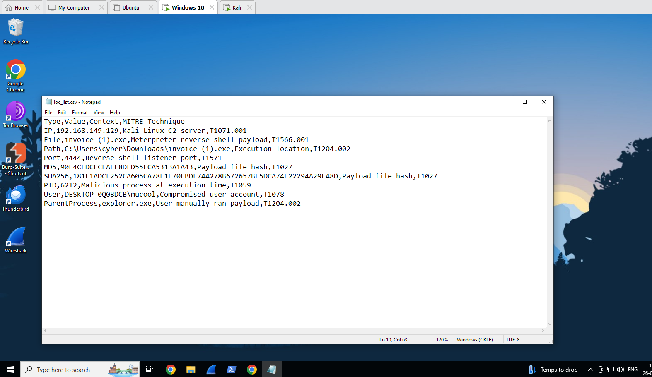The height and width of the screenshot is (377, 652).
Task: Click the File invoice (1).exe Meterpreter line
Action: pos(176,139)
